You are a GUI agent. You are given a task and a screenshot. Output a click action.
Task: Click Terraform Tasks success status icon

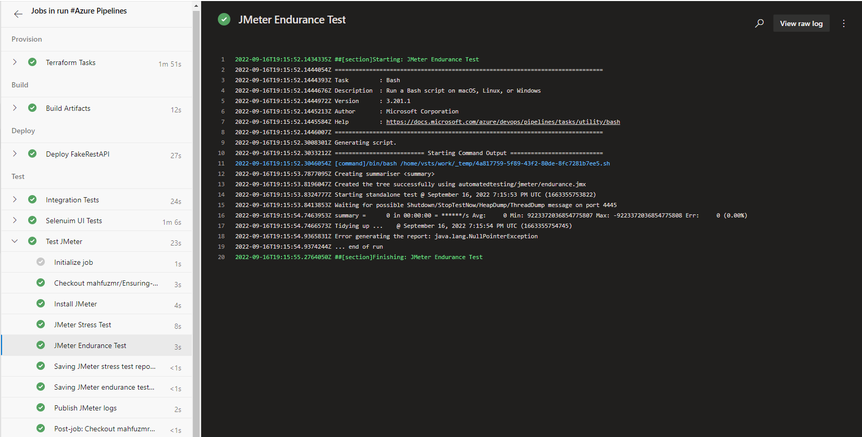(32, 62)
